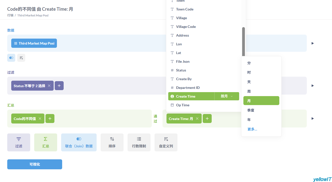Select the Op Time field in list

[183, 105]
